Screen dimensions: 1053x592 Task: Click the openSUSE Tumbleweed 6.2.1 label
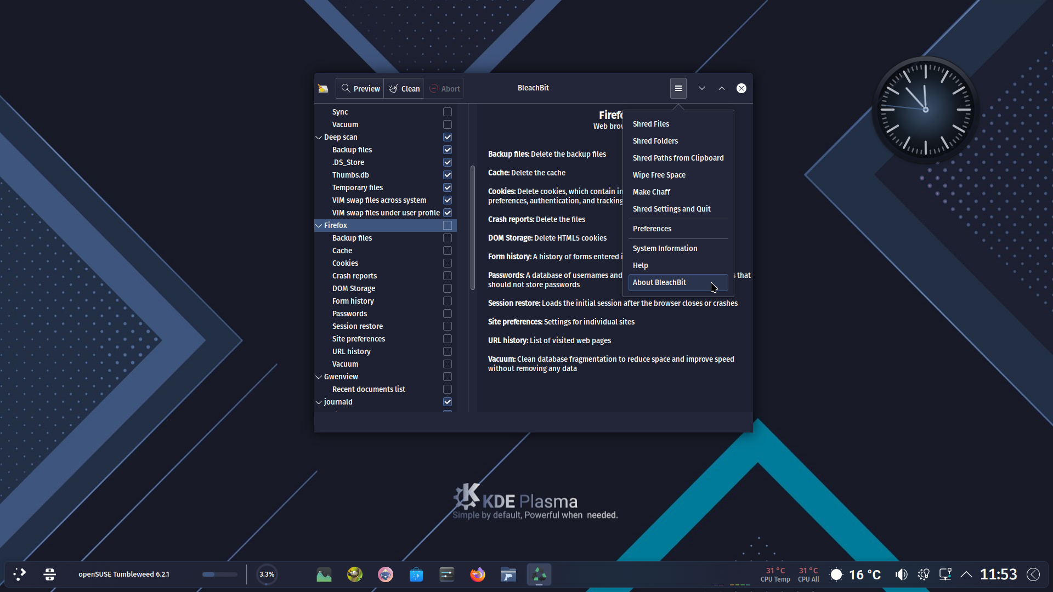[123, 574]
